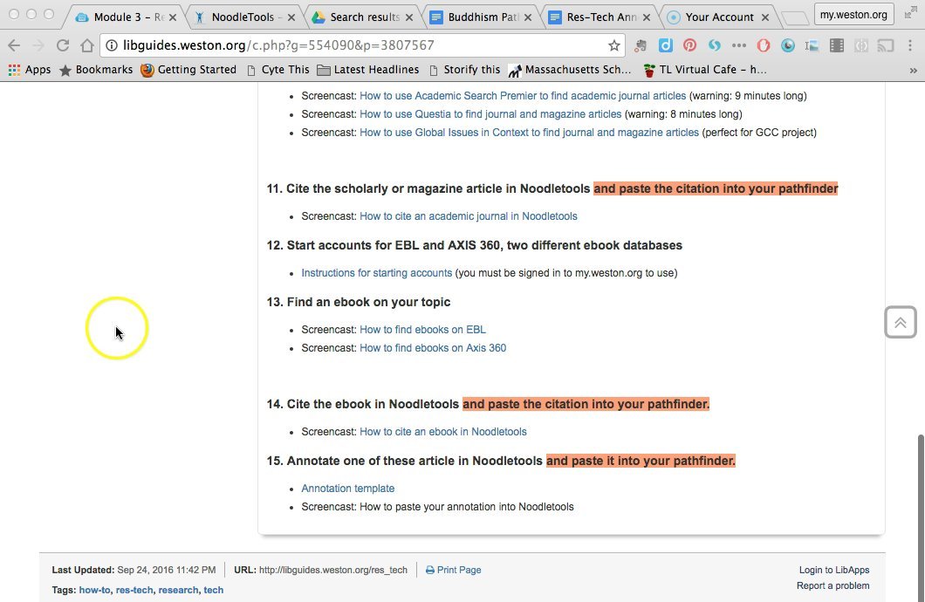925x602 pixels.
Task: Open the Google Cast icon
Action: click(884, 44)
